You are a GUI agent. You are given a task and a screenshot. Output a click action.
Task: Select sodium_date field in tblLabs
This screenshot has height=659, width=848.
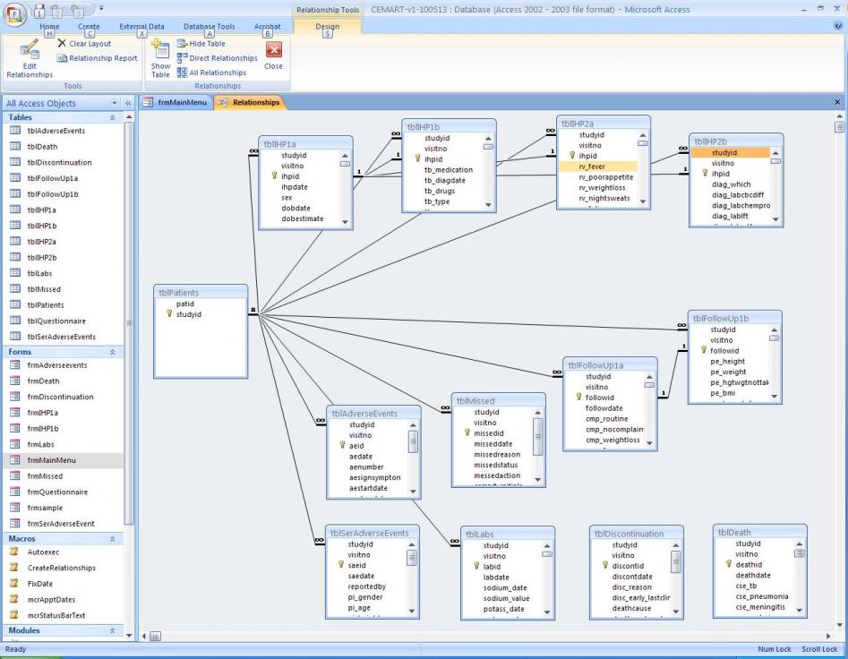(x=505, y=587)
